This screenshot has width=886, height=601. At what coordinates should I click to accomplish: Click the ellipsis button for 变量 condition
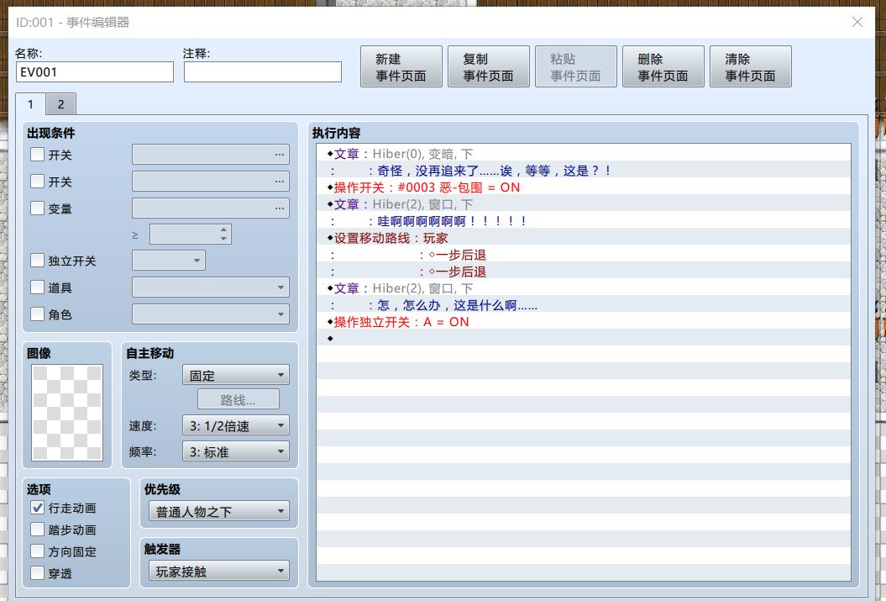point(280,208)
